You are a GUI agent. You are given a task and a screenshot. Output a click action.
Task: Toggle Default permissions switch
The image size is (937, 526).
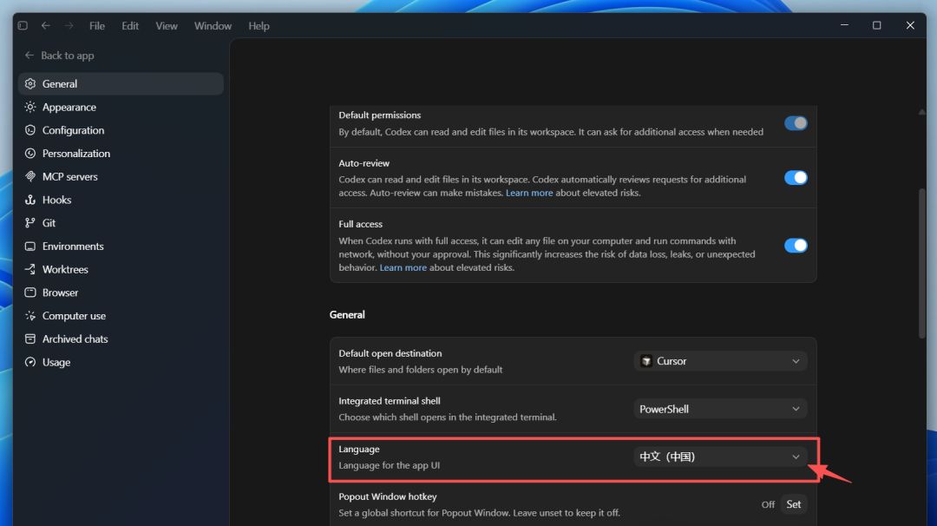(796, 123)
